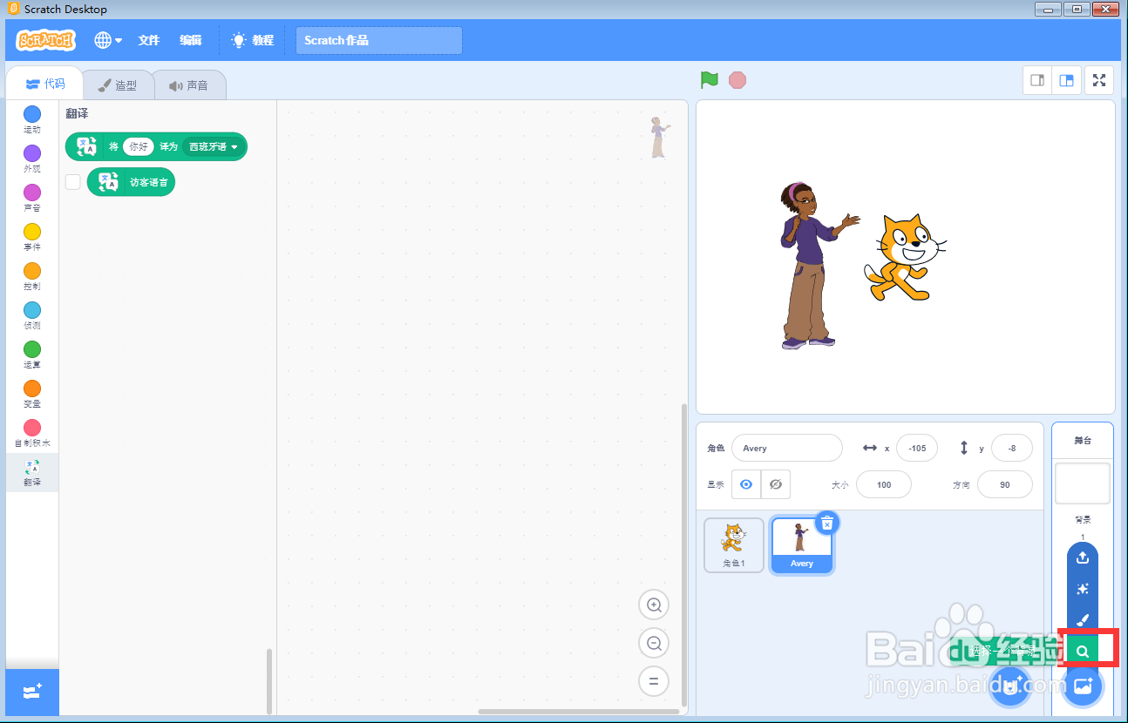Viewport: 1128px width, 723px height.
Task: Click the workspace vertical scrollbar
Action: [x=683, y=555]
